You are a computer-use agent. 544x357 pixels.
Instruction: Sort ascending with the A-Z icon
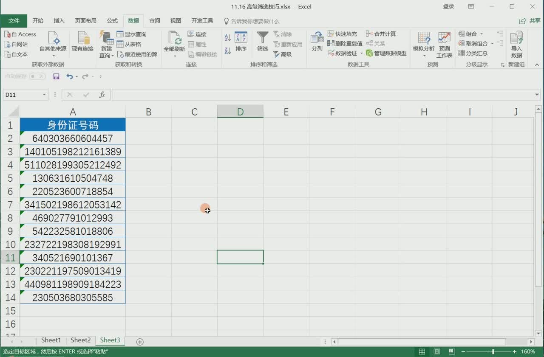pyautogui.click(x=228, y=38)
